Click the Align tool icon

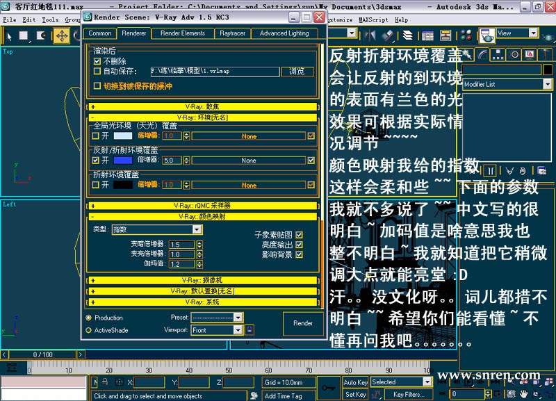pyautogui.click(x=388, y=35)
